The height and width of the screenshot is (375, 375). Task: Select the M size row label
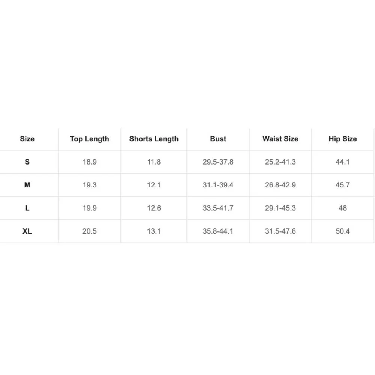[x=27, y=185]
